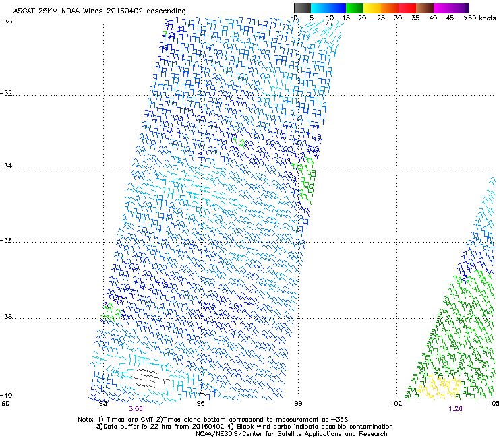Click the plot title 'ASCAT 25KM NOAA Winds'
Image resolution: width=499 pixels, height=438 pixels.
click(58, 11)
